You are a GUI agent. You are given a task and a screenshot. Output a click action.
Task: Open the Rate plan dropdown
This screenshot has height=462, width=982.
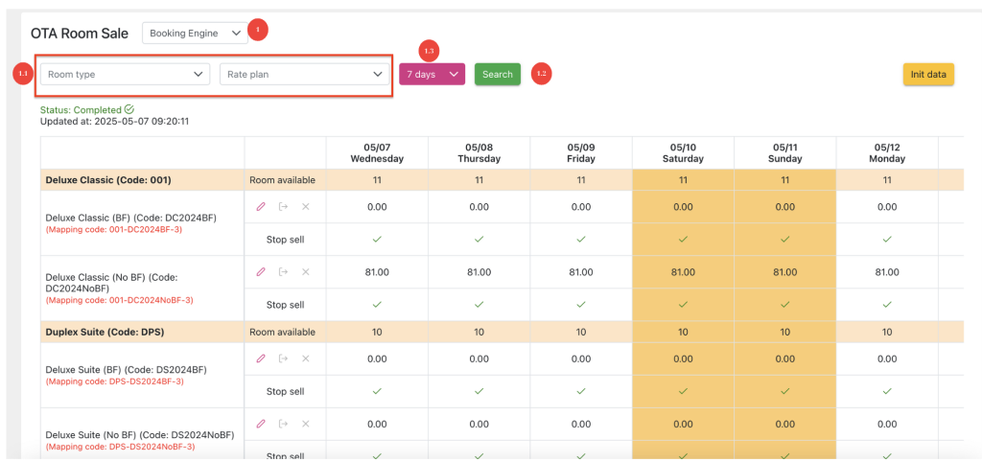tap(304, 74)
